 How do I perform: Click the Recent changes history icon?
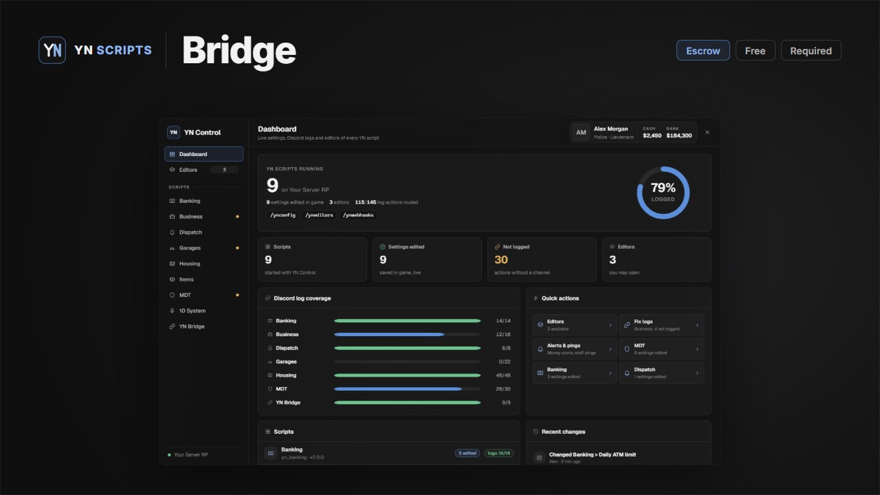tap(536, 432)
